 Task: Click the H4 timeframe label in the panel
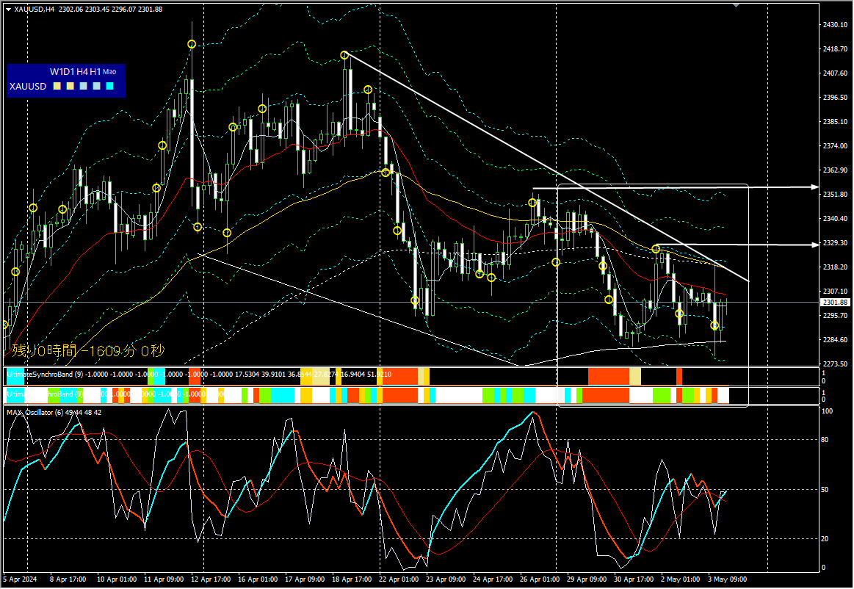tap(82, 72)
